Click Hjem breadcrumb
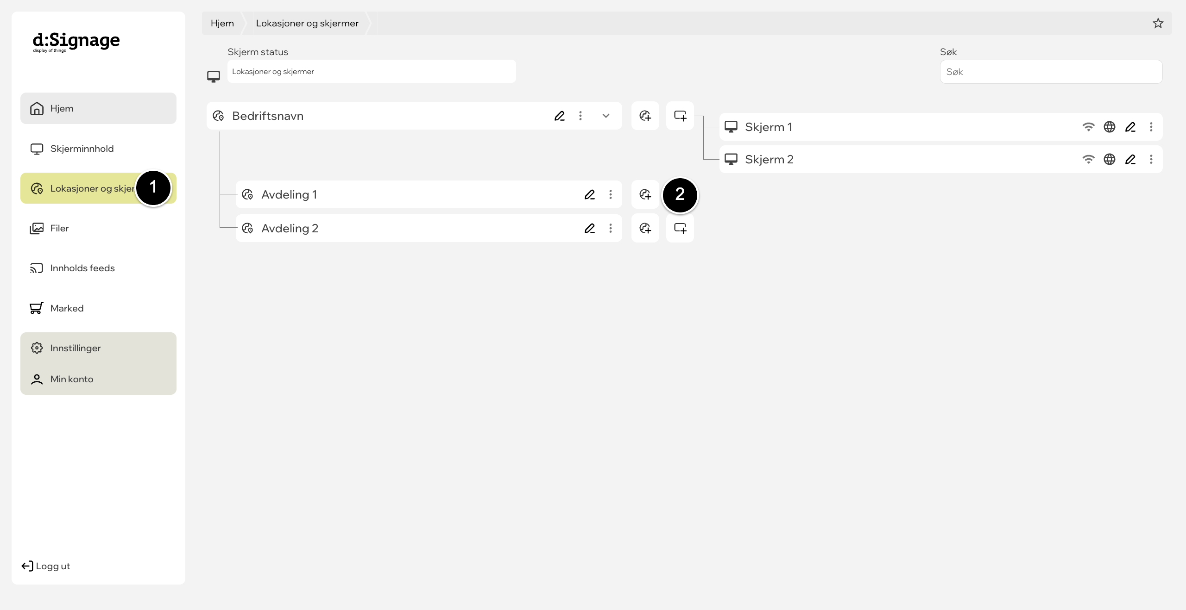This screenshot has width=1186, height=610. (x=222, y=23)
